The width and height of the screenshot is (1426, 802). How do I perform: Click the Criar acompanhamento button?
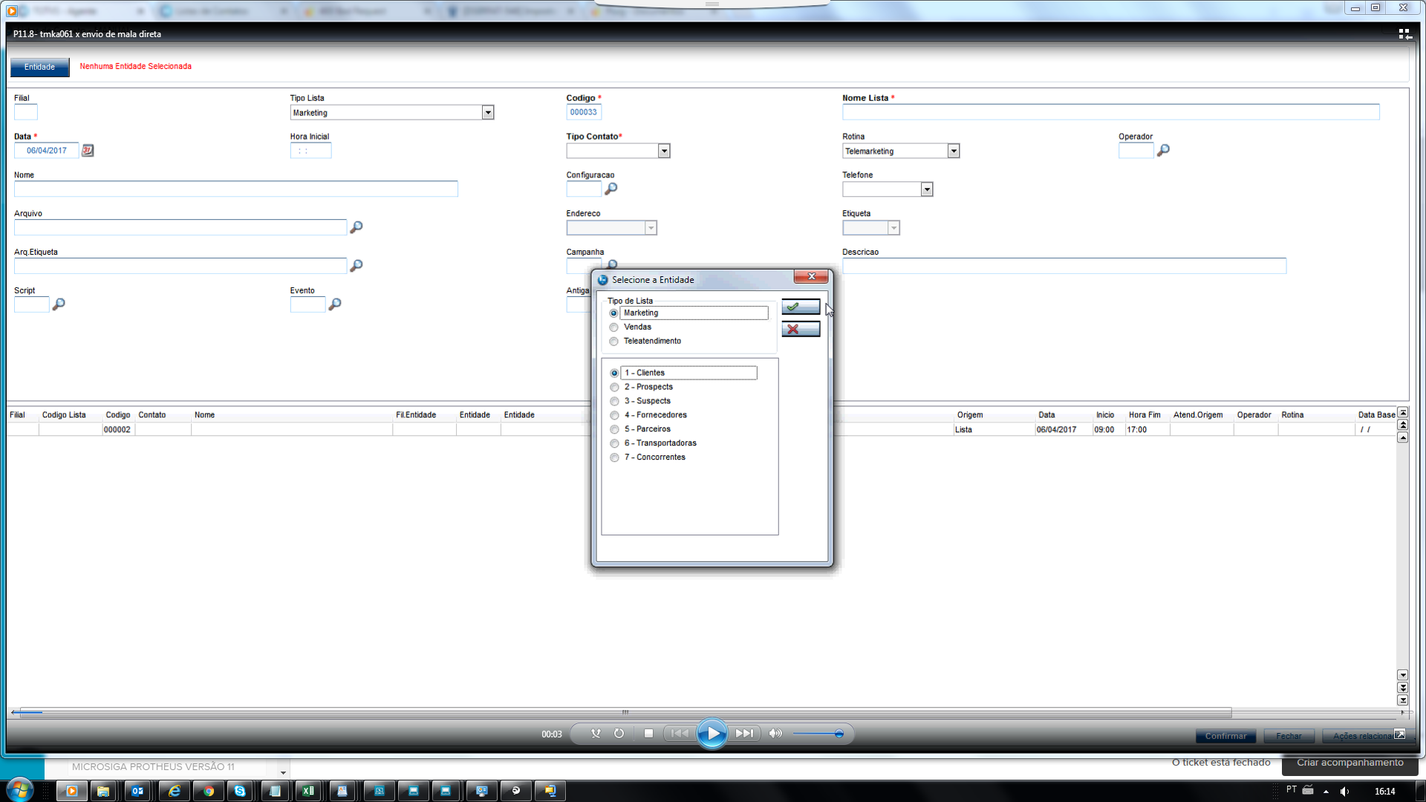tap(1350, 763)
